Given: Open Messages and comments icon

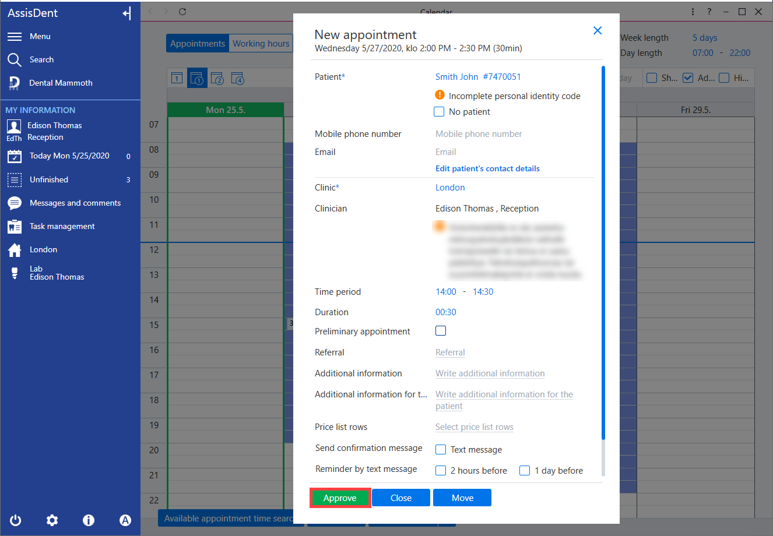Looking at the screenshot, I should [x=15, y=203].
